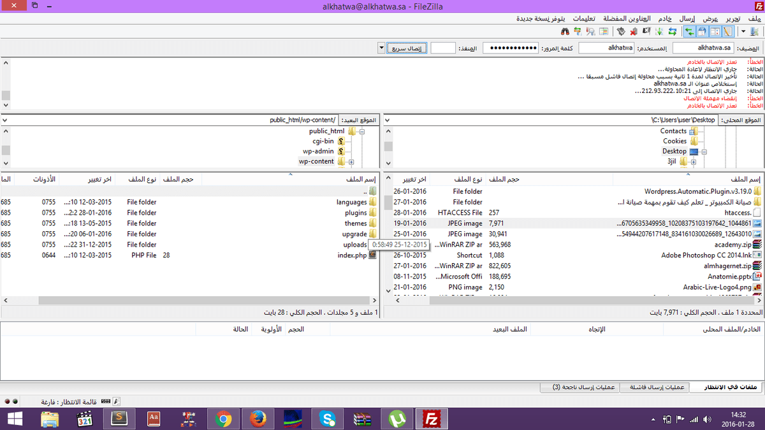Toggle local directory tree display
Screen dimensions: 765x430
click(x=715, y=31)
